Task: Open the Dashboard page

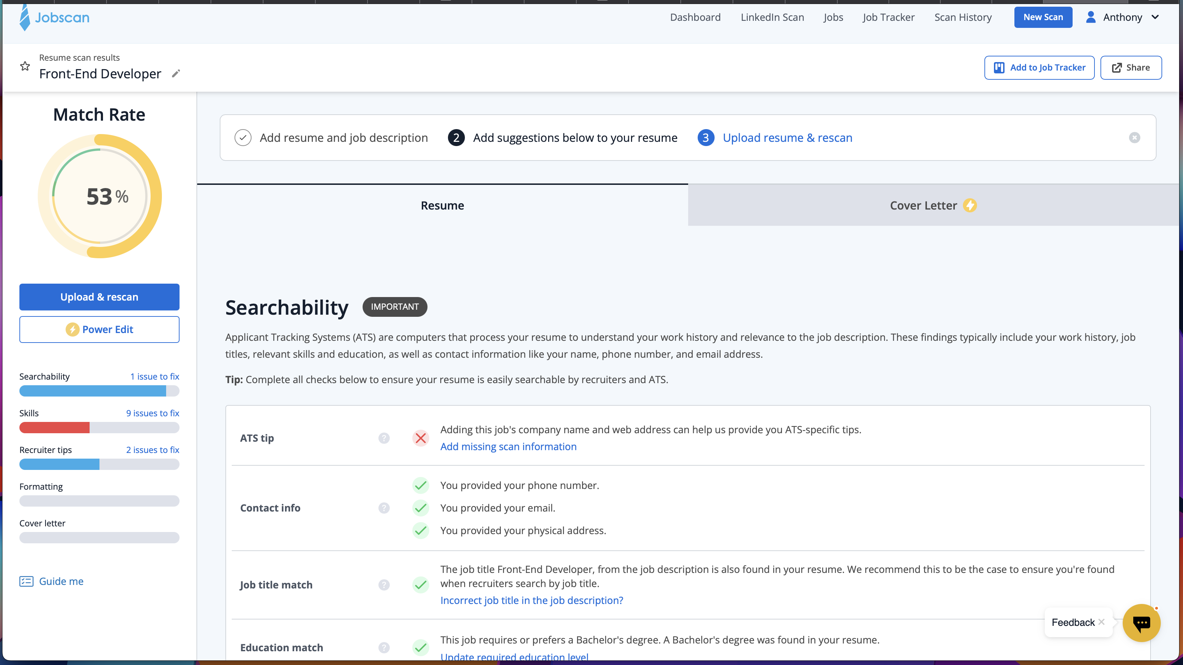Action: pyautogui.click(x=695, y=17)
